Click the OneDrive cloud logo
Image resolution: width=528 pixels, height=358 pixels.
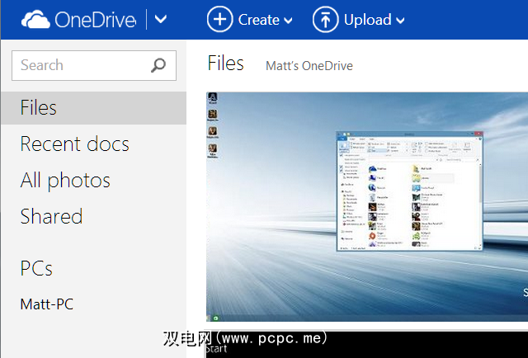click(34, 20)
